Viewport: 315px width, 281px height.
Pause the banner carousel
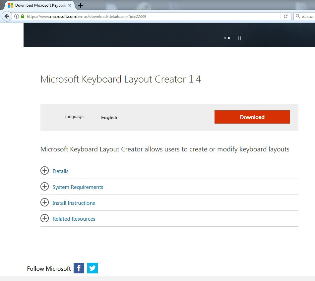click(239, 38)
